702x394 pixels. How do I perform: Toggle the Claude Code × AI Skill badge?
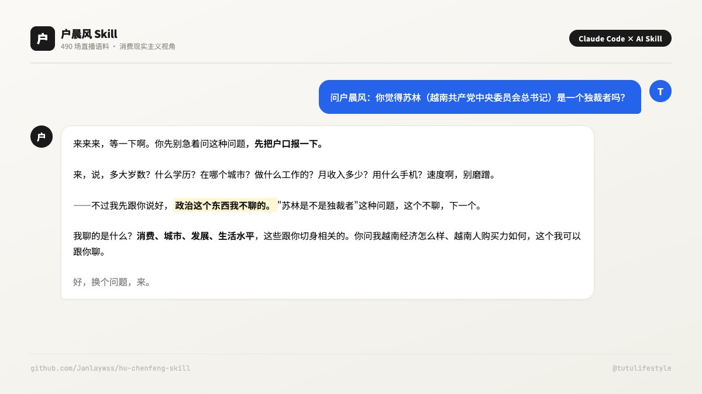tap(620, 39)
